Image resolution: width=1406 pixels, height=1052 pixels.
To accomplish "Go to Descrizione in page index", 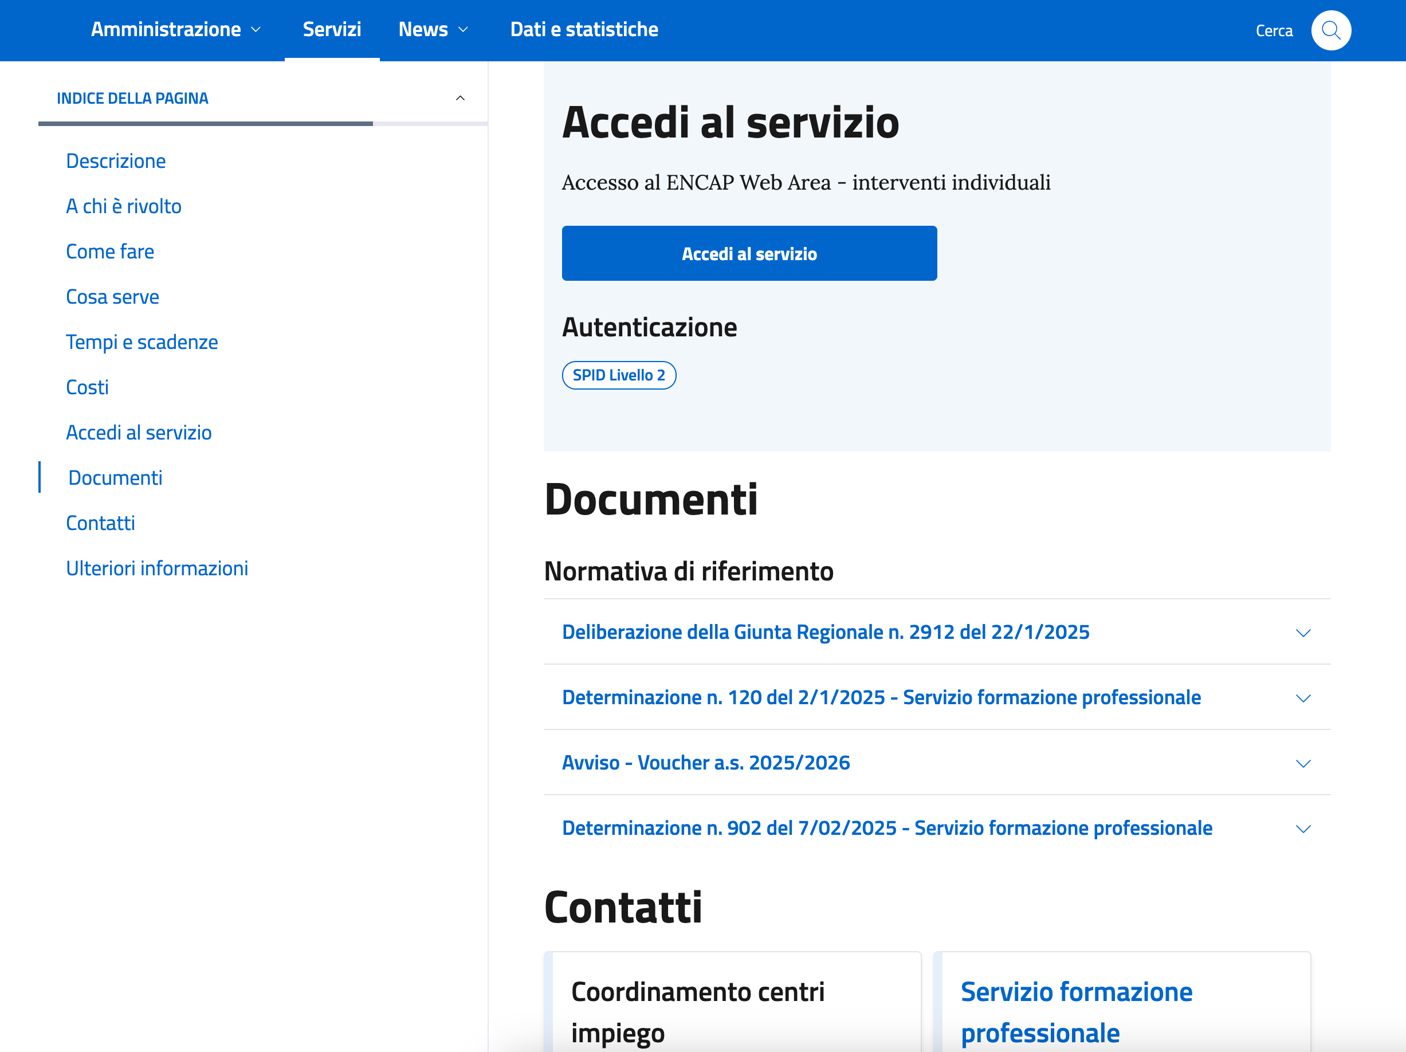I will click(x=116, y=161).
